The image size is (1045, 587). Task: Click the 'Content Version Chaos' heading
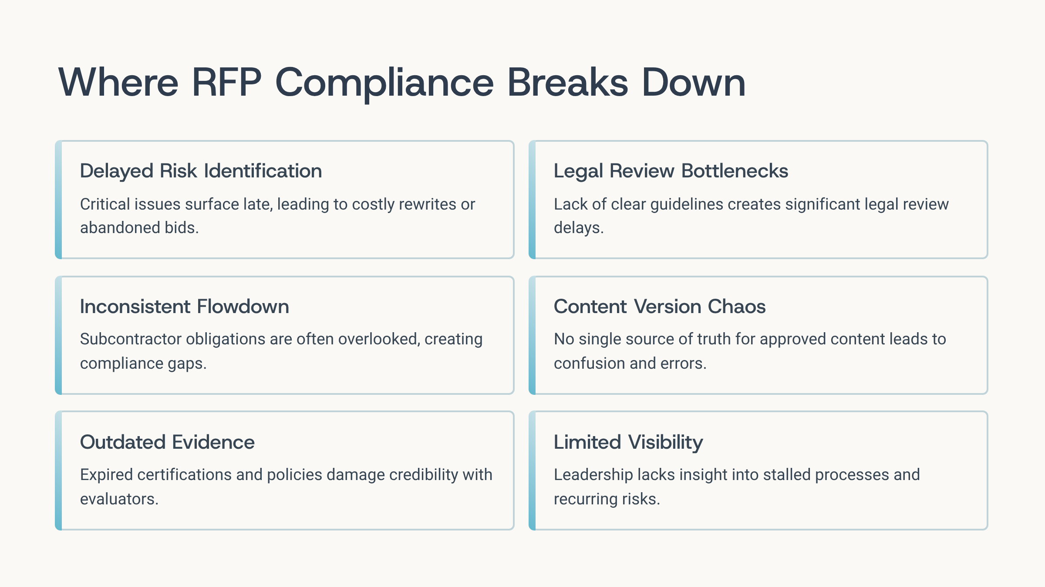(x=659, y=307)
